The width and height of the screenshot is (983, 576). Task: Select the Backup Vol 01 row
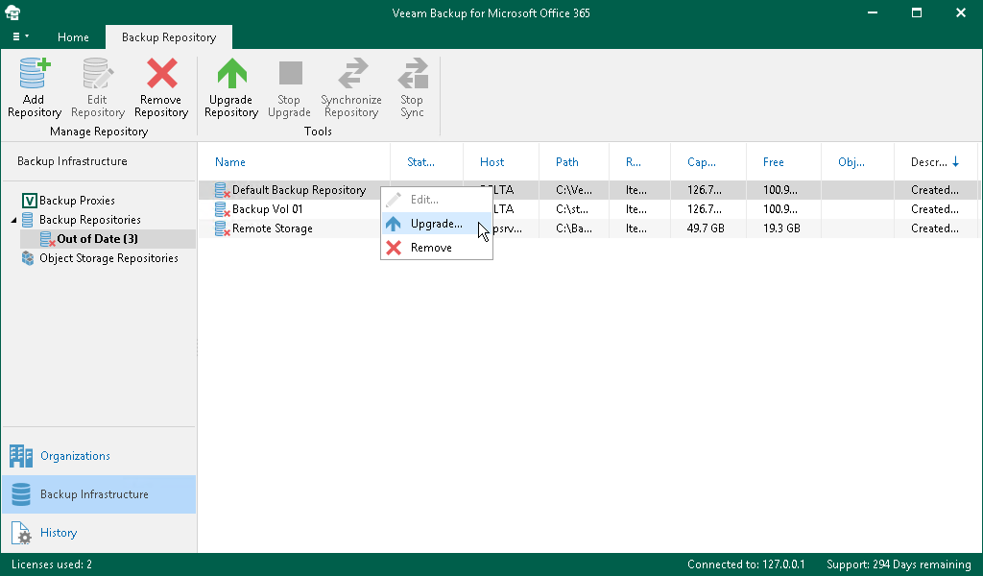coord(588,209)
